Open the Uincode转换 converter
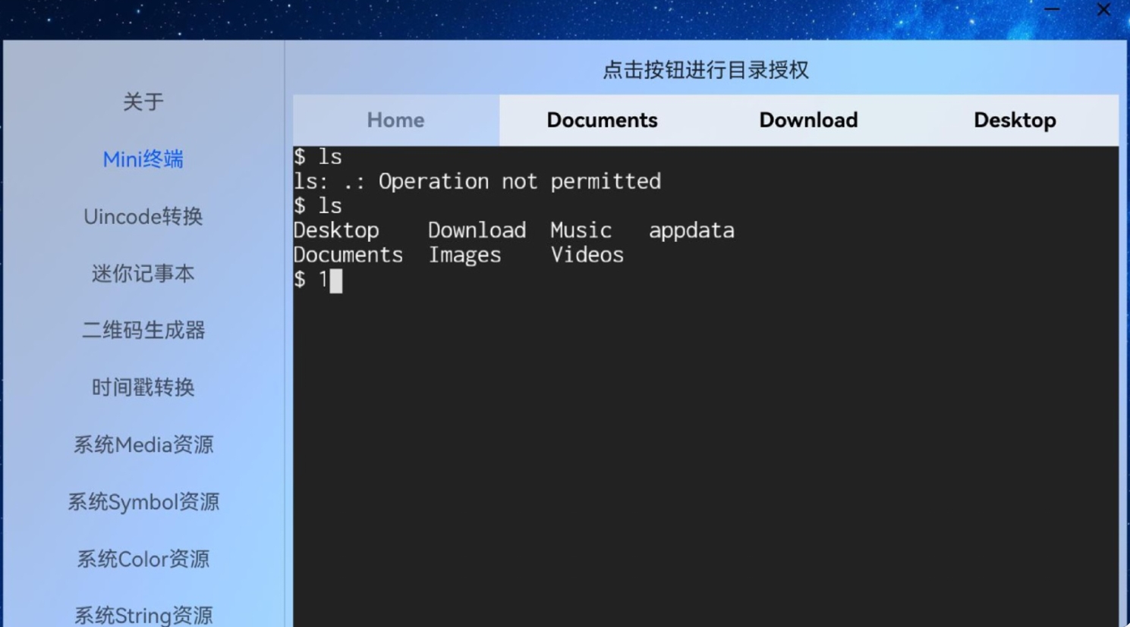Screen dimensions: 1130x627 143,217
